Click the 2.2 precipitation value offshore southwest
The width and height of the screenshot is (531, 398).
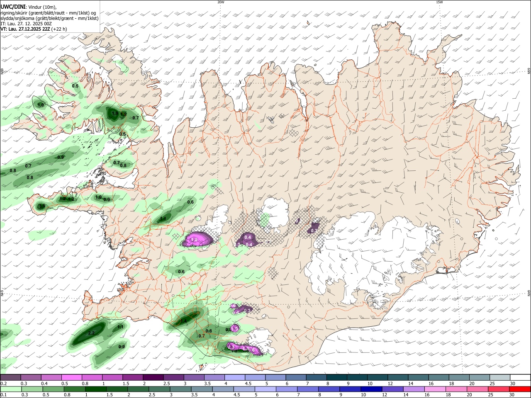[x=92, y=333]
